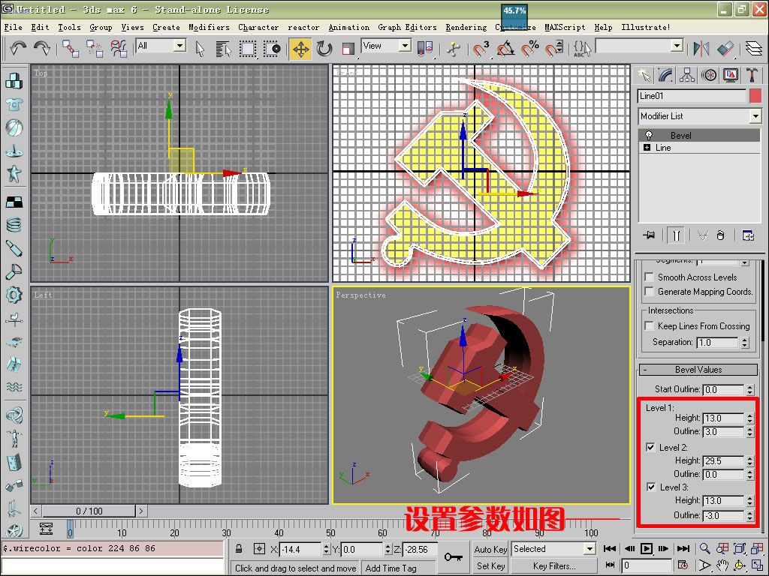Open the Modify panel tab
Viewport: 769px width, 576px height.
(665, 75)
